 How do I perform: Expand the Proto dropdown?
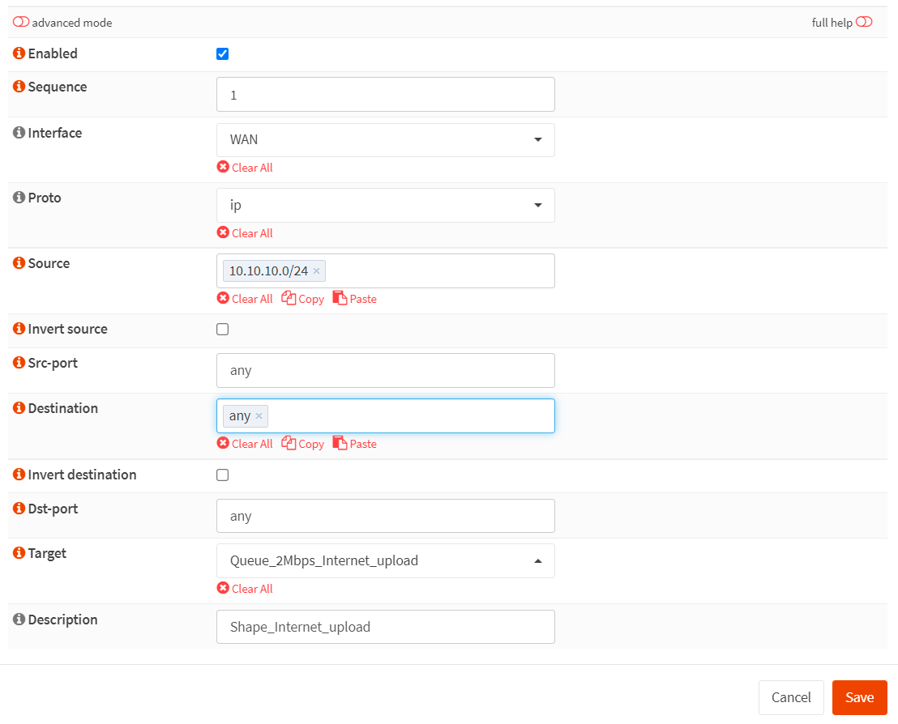(385, 206)
